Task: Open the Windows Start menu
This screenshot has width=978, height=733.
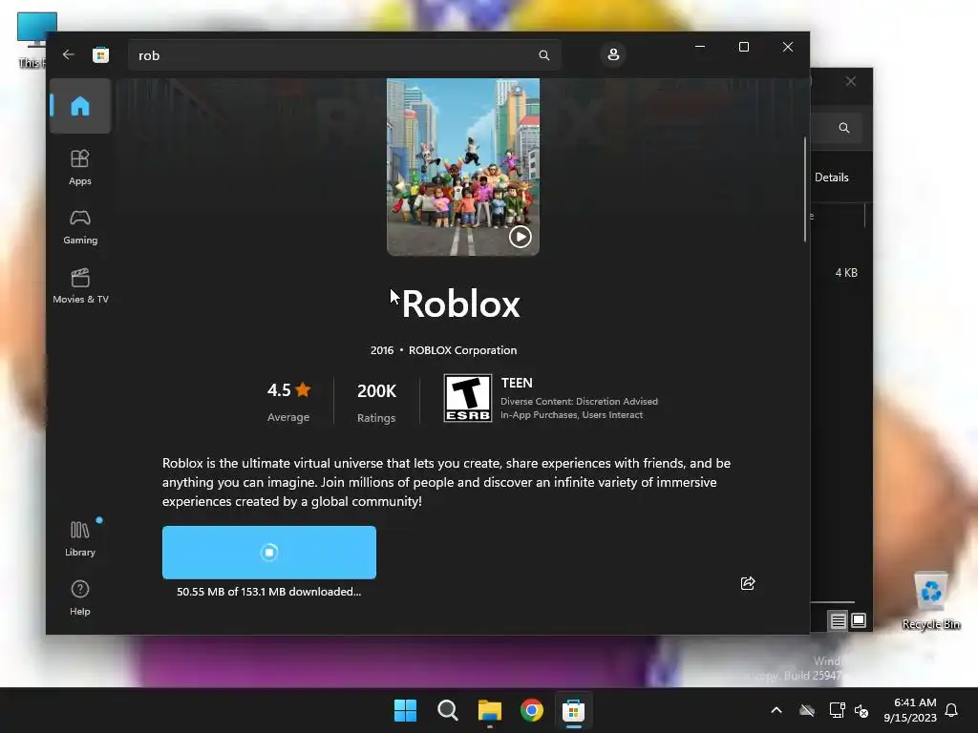Action: tap(405, 710)
